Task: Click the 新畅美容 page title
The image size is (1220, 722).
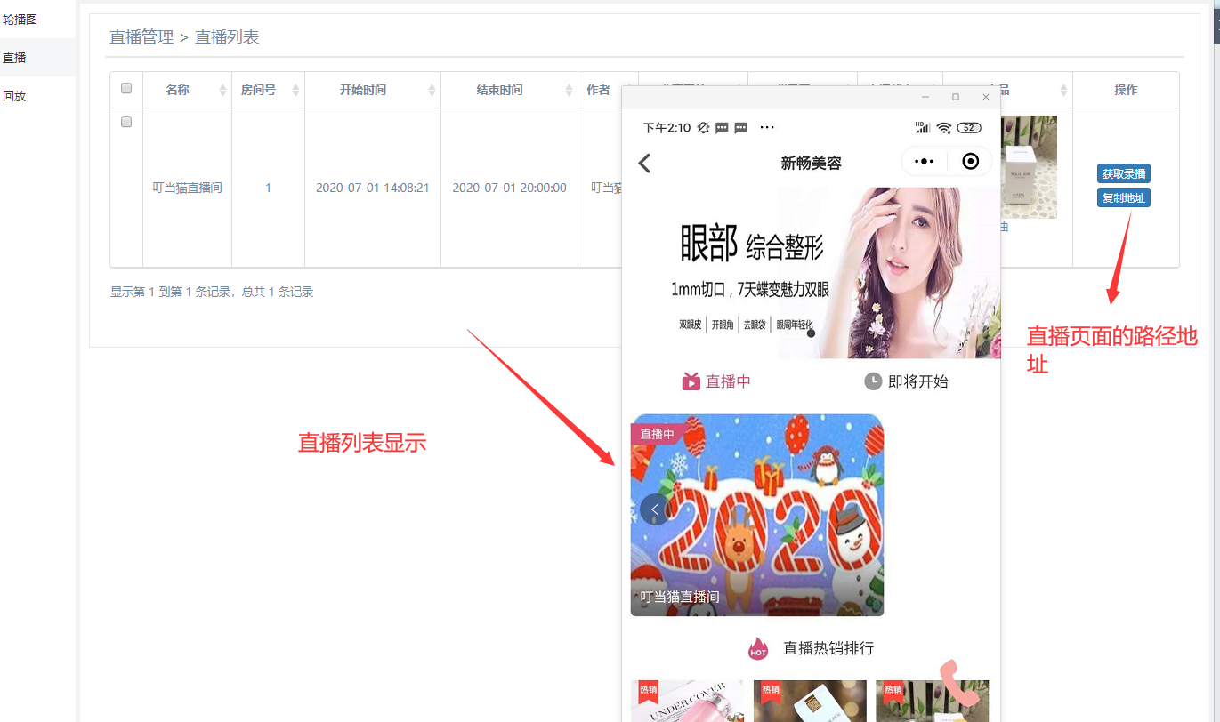Action: (811, 163)
